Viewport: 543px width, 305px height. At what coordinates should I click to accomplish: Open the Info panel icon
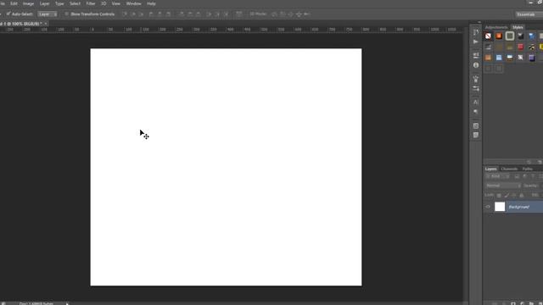tap(476, 65)
